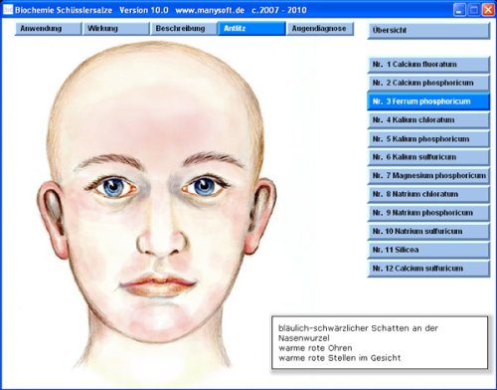The height and width of the screenshot is (390, 497).
Task: Choose Nr. 10 Natrium sulfuricum
Action: coord(428,232)
